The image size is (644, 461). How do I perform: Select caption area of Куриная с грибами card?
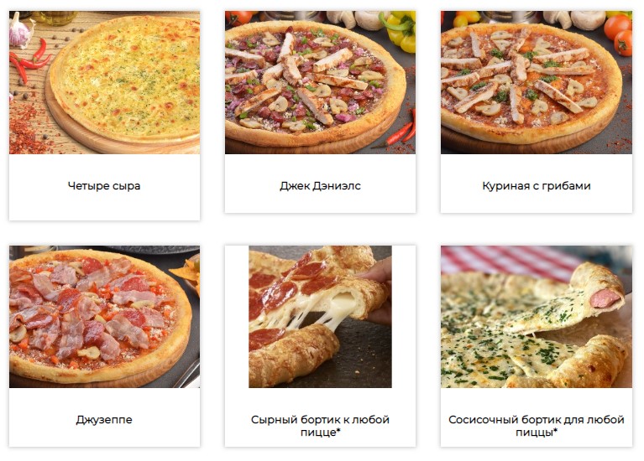[x=537, y=204]
